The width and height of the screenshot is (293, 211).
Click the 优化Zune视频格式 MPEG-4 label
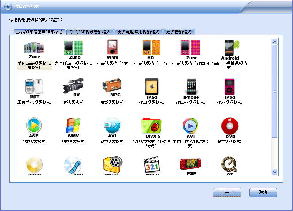34,66
